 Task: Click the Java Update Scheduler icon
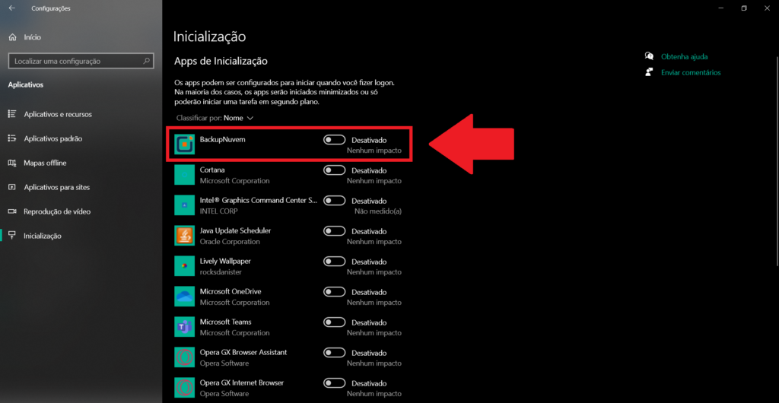pyautogui.click(x=184, y=235)
